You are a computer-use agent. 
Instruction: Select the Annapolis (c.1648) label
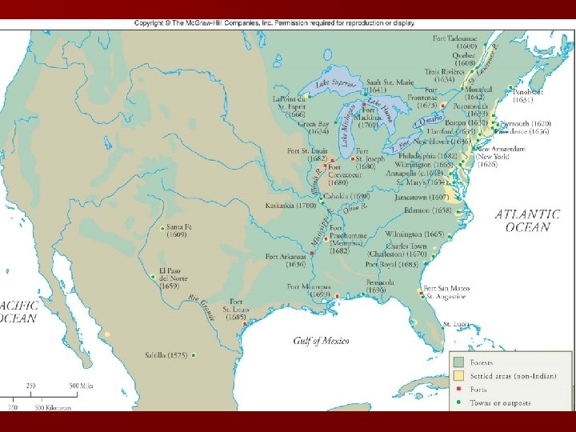(x=414, y=174)
